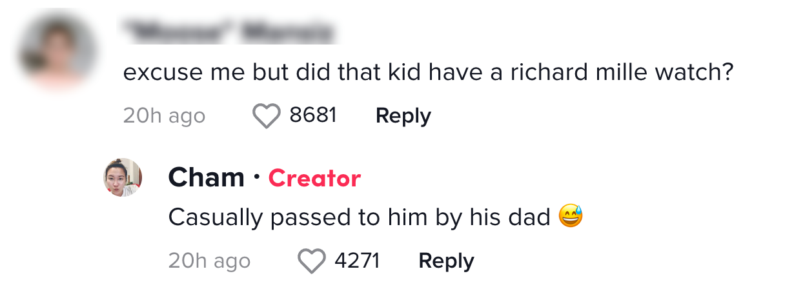This screenshot has height=298, width=794.
Task: Open Cham's profile picture
Action: (x=123, y=177)
